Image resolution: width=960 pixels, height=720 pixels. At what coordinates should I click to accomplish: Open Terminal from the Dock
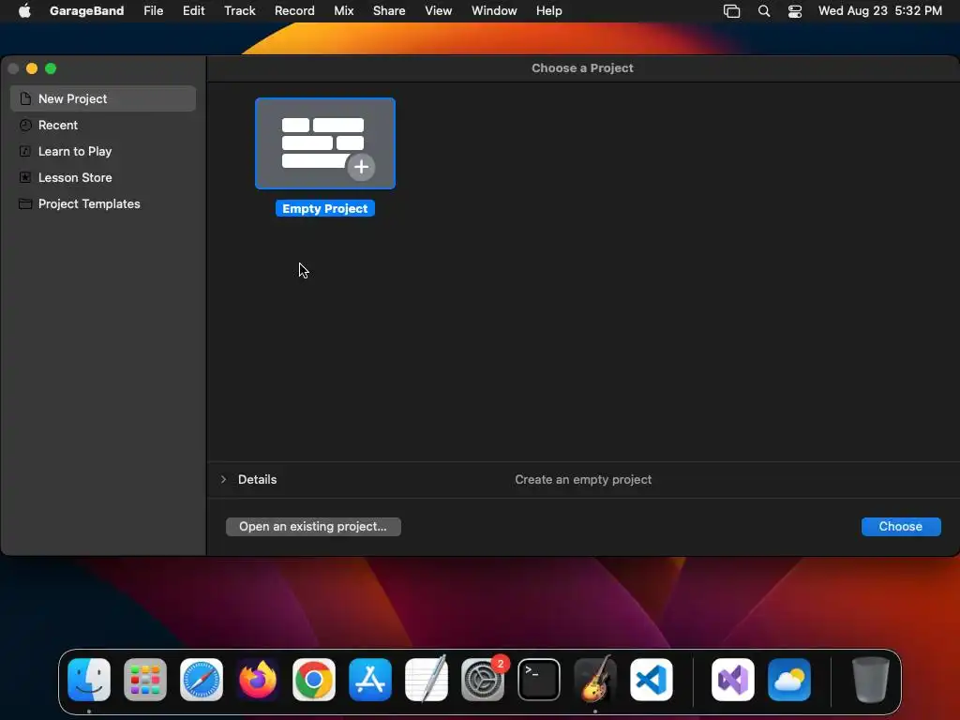point(539,680)
